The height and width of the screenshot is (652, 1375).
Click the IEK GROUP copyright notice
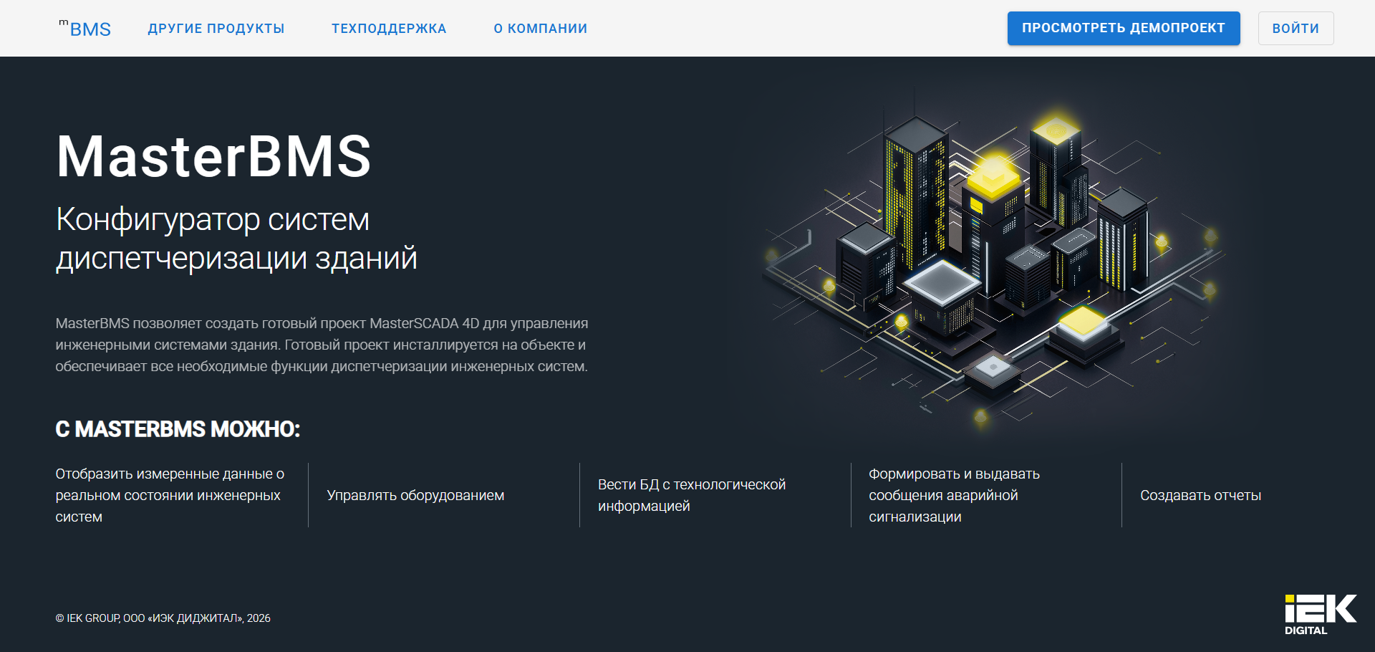(x=163, y=618)
